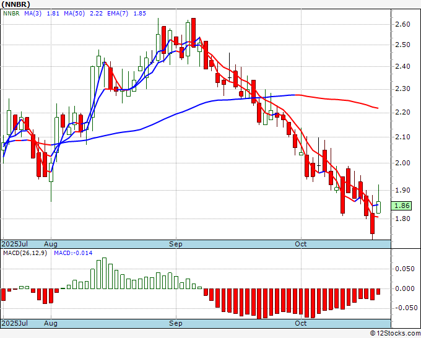421x338 pixels.
Task: Click the 2.20 price axis label
Action: click(403, 112)
